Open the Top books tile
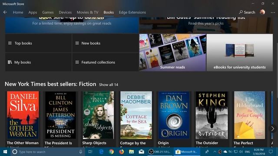The width and height of the screenshot is (278, 156). [38, 43]
